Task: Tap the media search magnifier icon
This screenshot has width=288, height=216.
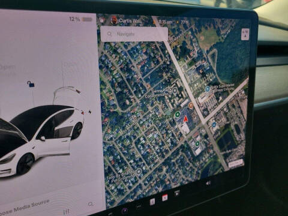Action: tap(91, 204)
